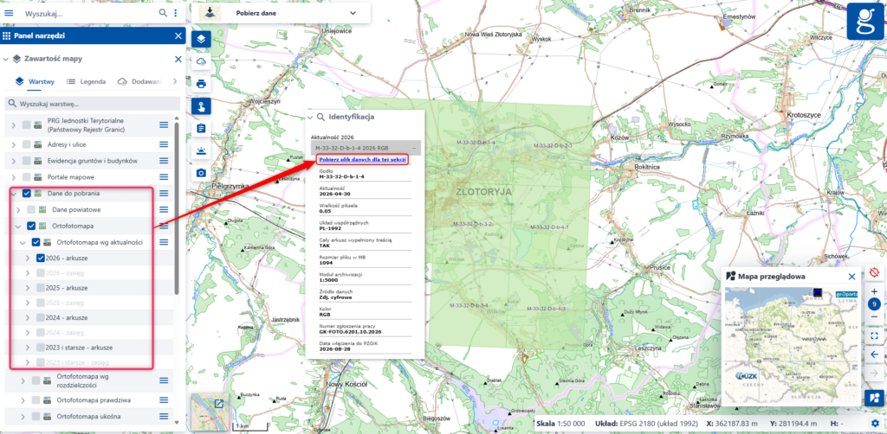The width and height of the screenshot is (887, 434).
Task: Enable the PRG Jednostki Terytorialne layer checkbox
Action: (27, 124)
